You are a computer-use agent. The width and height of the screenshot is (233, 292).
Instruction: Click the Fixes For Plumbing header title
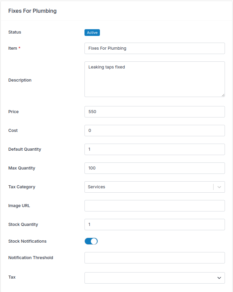pos(33,11)
